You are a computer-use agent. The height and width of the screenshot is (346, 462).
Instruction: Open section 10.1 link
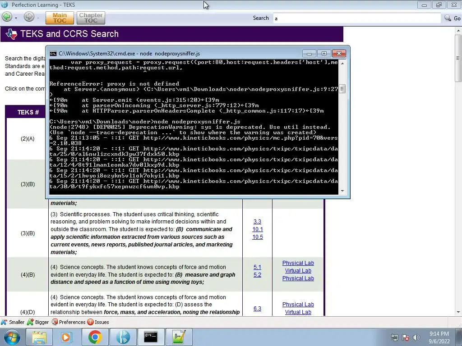pos(258,229)
